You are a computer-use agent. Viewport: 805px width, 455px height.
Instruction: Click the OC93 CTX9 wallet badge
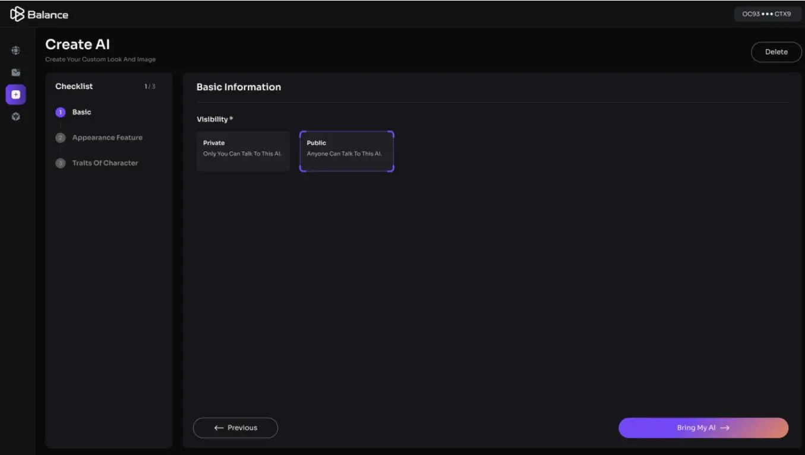[x=767, y=13]
